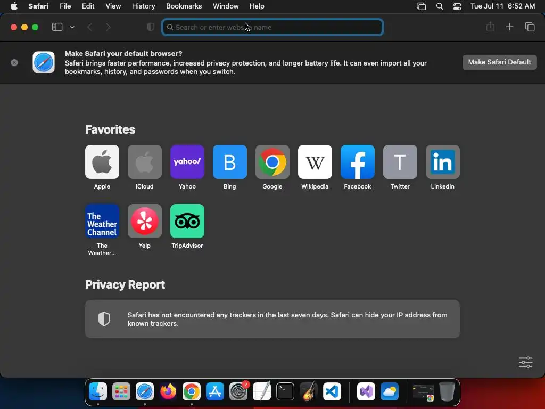Open Visual Studio from the Dock
The height and width of the screenshot is (409, 545).
366,391
